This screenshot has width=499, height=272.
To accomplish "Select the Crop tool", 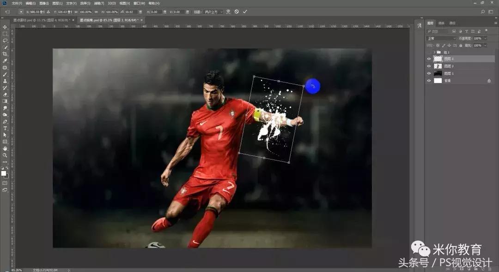I will (5, 54).
